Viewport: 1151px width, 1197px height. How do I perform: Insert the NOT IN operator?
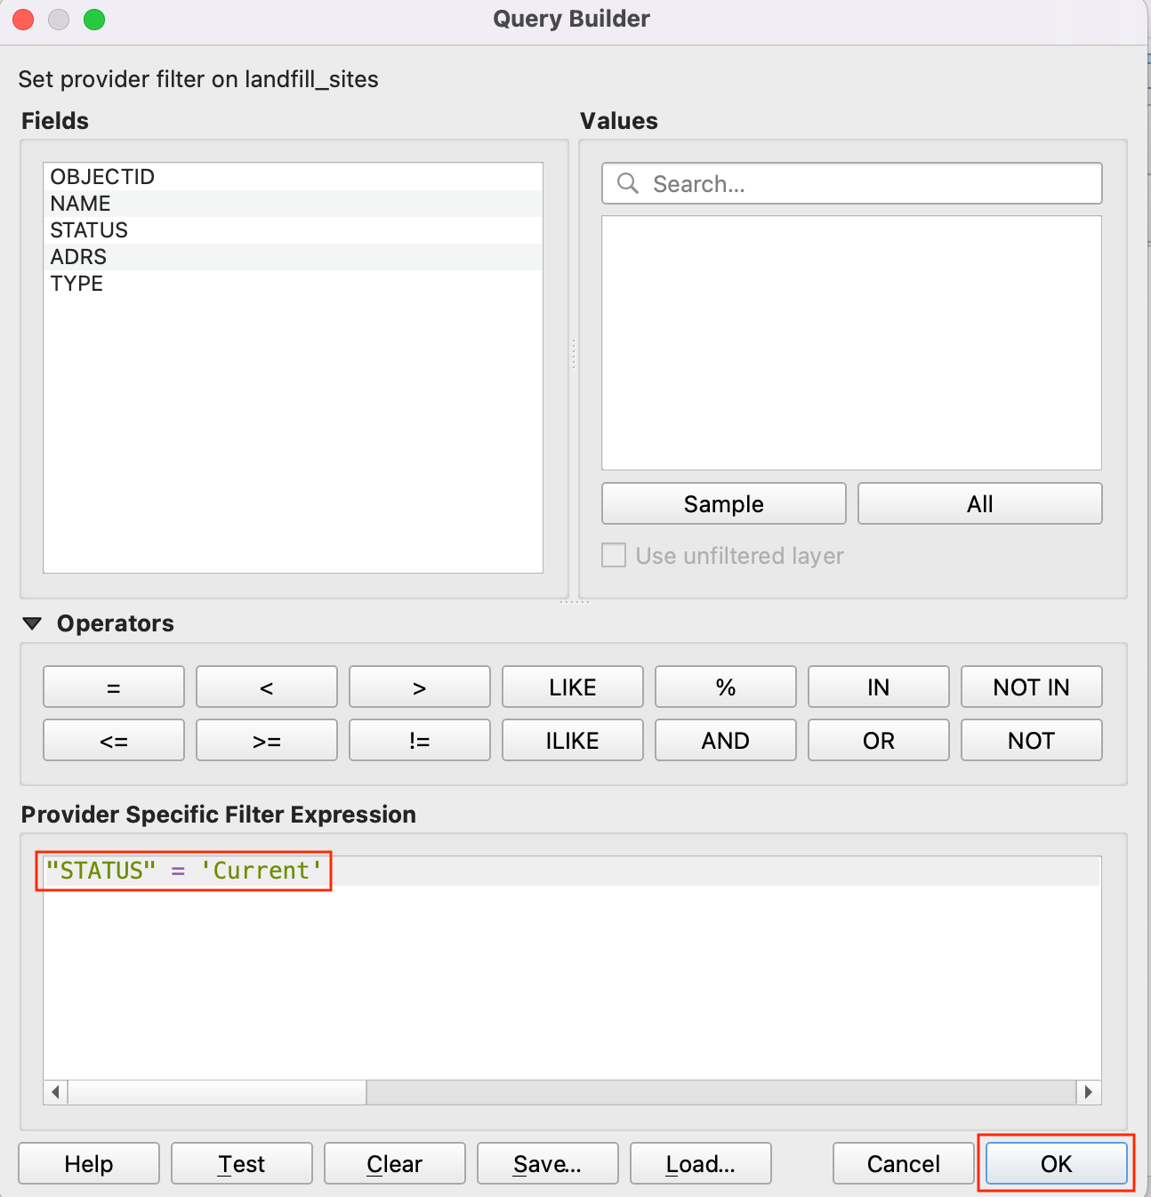coord(1031,687)
